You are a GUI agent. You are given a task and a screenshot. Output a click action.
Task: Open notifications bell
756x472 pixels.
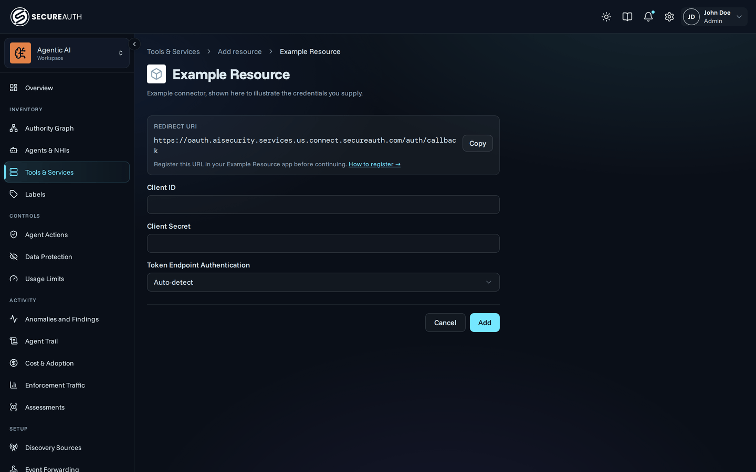coord(648,17)
